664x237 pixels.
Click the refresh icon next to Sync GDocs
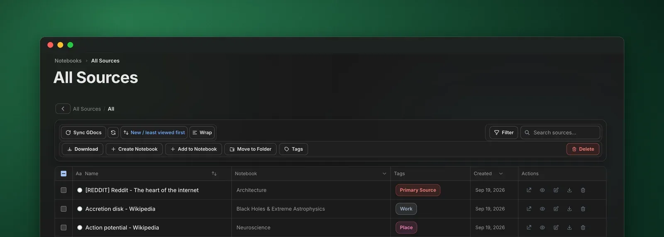[113, 133]
